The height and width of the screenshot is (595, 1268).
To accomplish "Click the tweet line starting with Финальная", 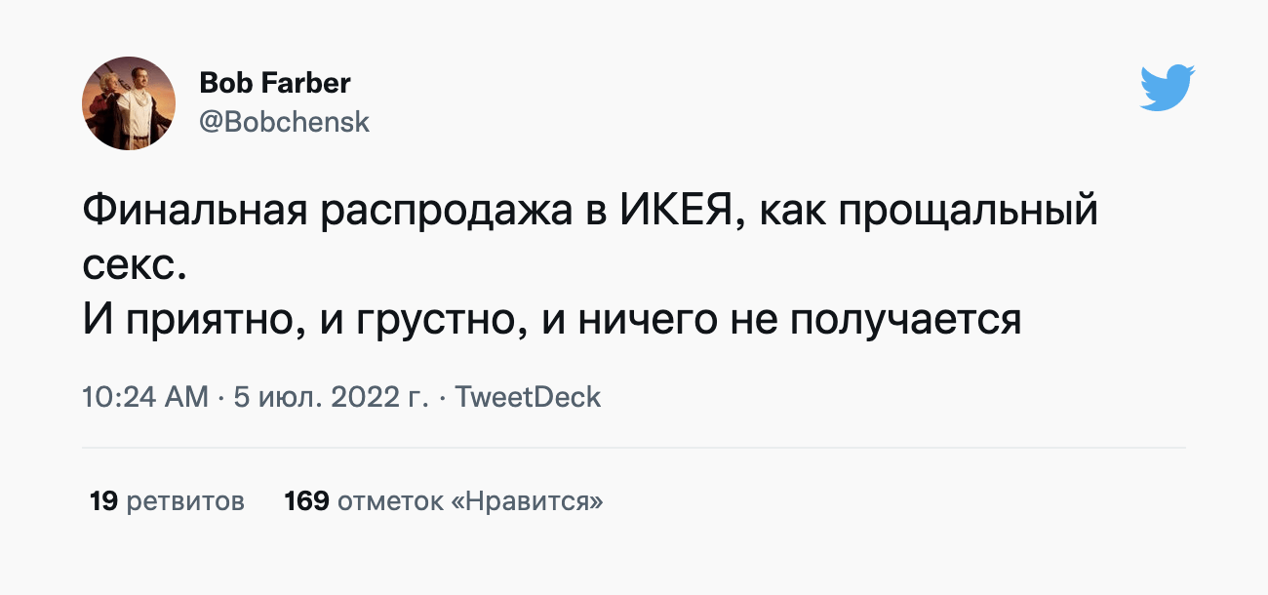I will click(x=590, y=211).
